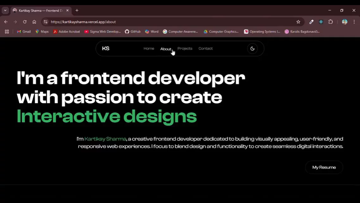Viewport: 360px width, 203px height.
Task: Open the KS logo link
Action: 106,49
